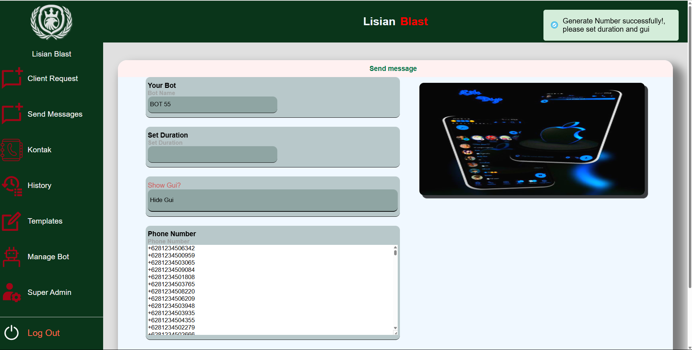Go to the Templates menu item

click(45, 221)
